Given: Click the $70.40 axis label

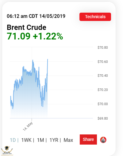Looking at the screenshot, I should (103, 76).
